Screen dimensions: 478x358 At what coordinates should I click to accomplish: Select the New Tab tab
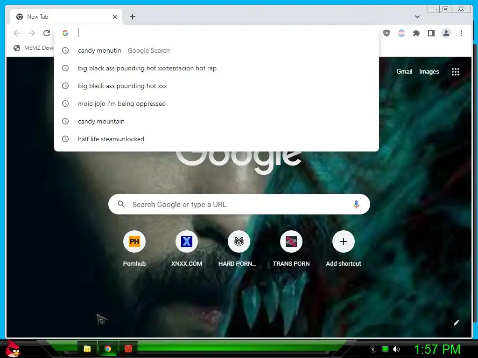click(66, 17)
